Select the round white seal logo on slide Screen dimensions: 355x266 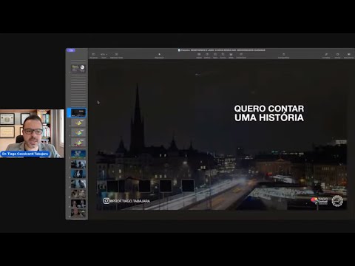[x=337, y=201]
